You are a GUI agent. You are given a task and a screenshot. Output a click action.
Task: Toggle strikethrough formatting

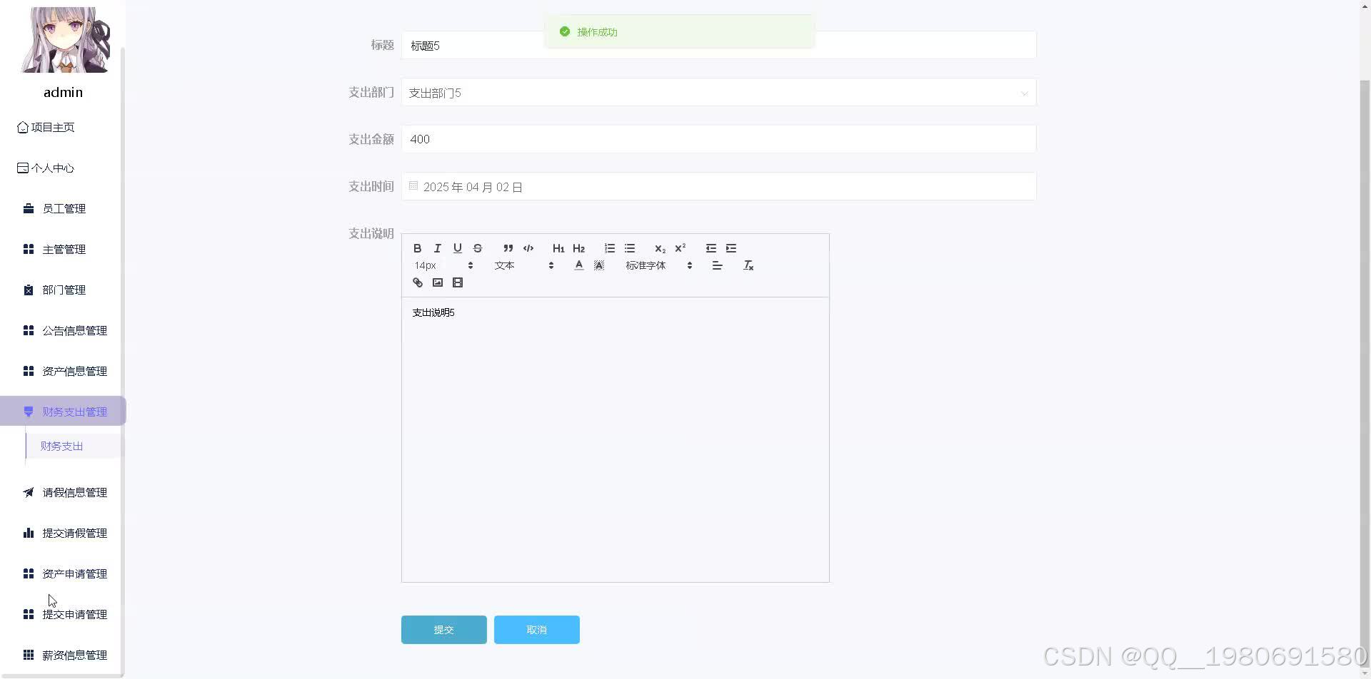point(477,248)
